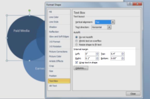This screenshot has height=99, width=150.
Task: Increase Top margin with up arrow
Action: [123, 53]
